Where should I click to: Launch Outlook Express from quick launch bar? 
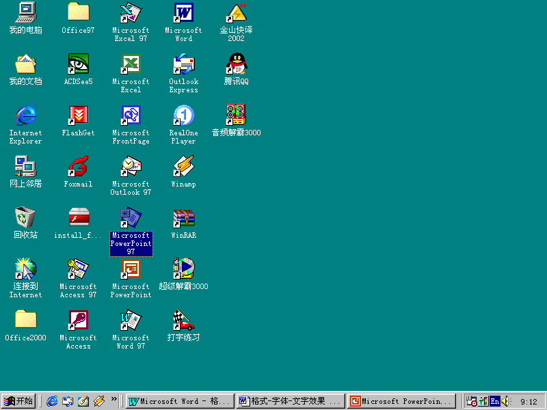[x=68, y=401]
